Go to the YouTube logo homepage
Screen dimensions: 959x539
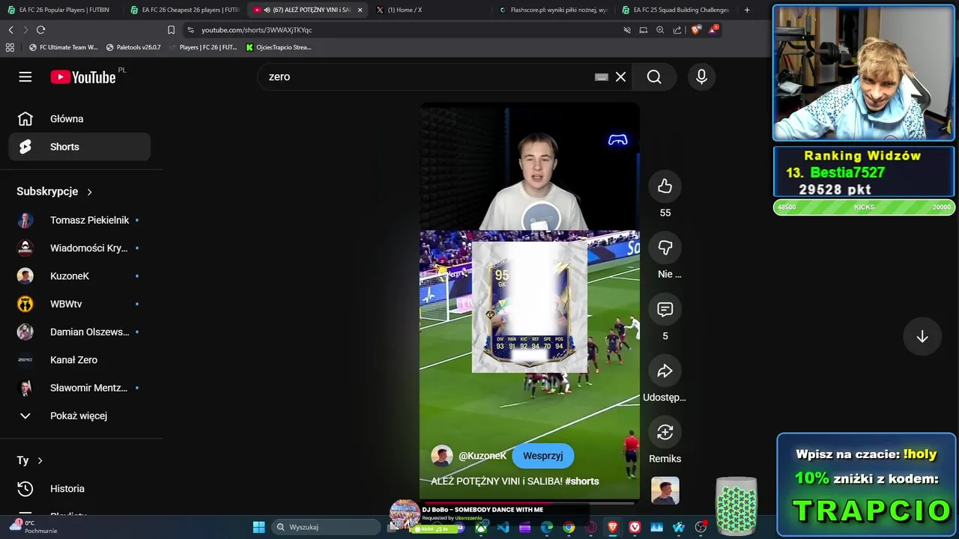[83, 77]
